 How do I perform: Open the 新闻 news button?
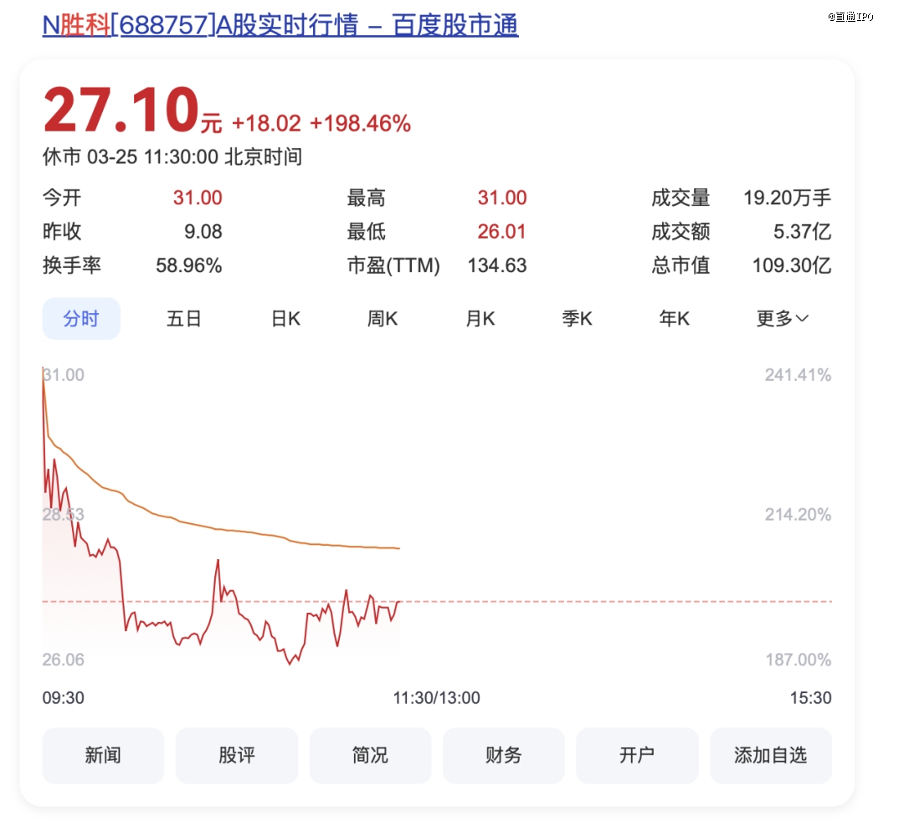(103, 755)
